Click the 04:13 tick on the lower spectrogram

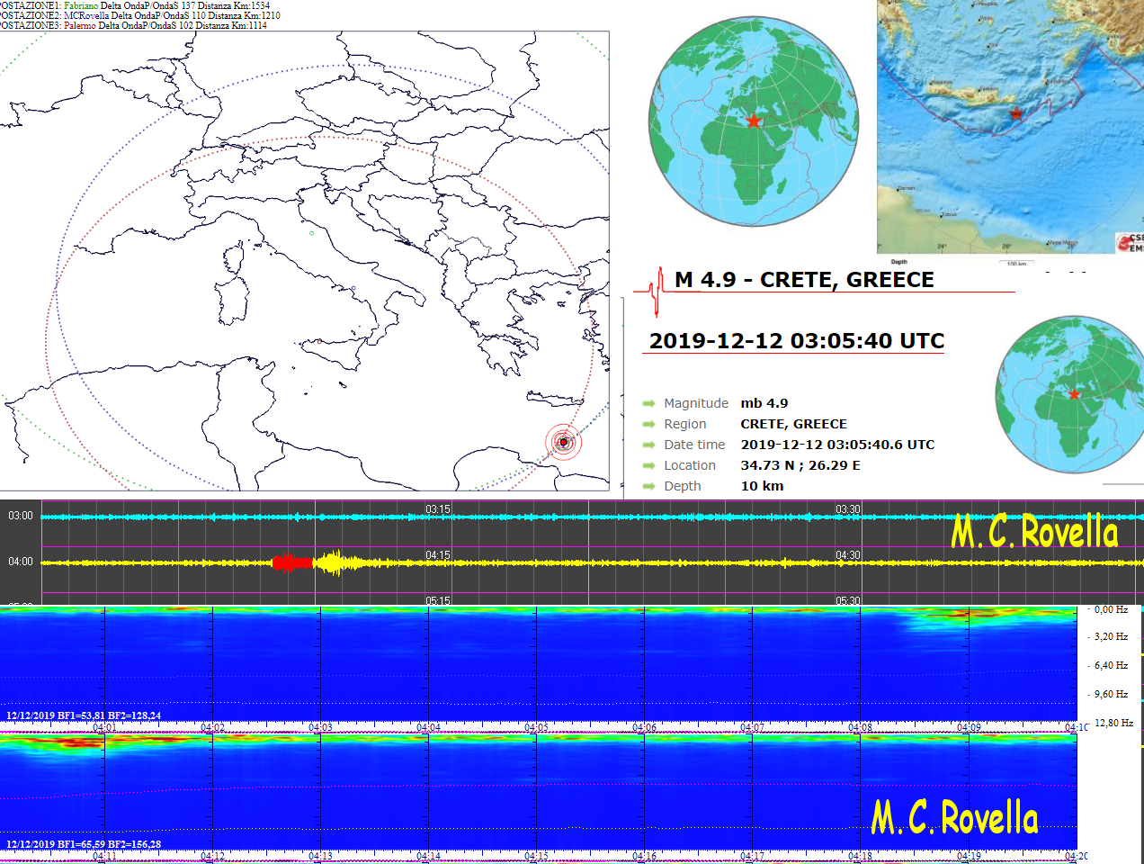tap(320, 856)
